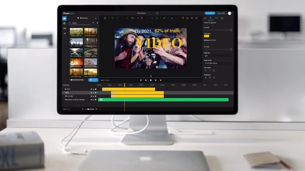
Task: Click the redo arrow in the toolbar
Action: point(117,18)
